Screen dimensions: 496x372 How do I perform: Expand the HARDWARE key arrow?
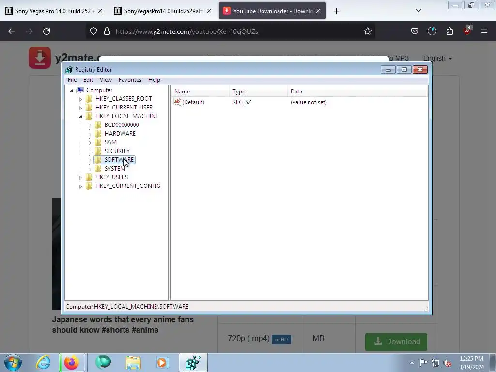coord(90,134)
